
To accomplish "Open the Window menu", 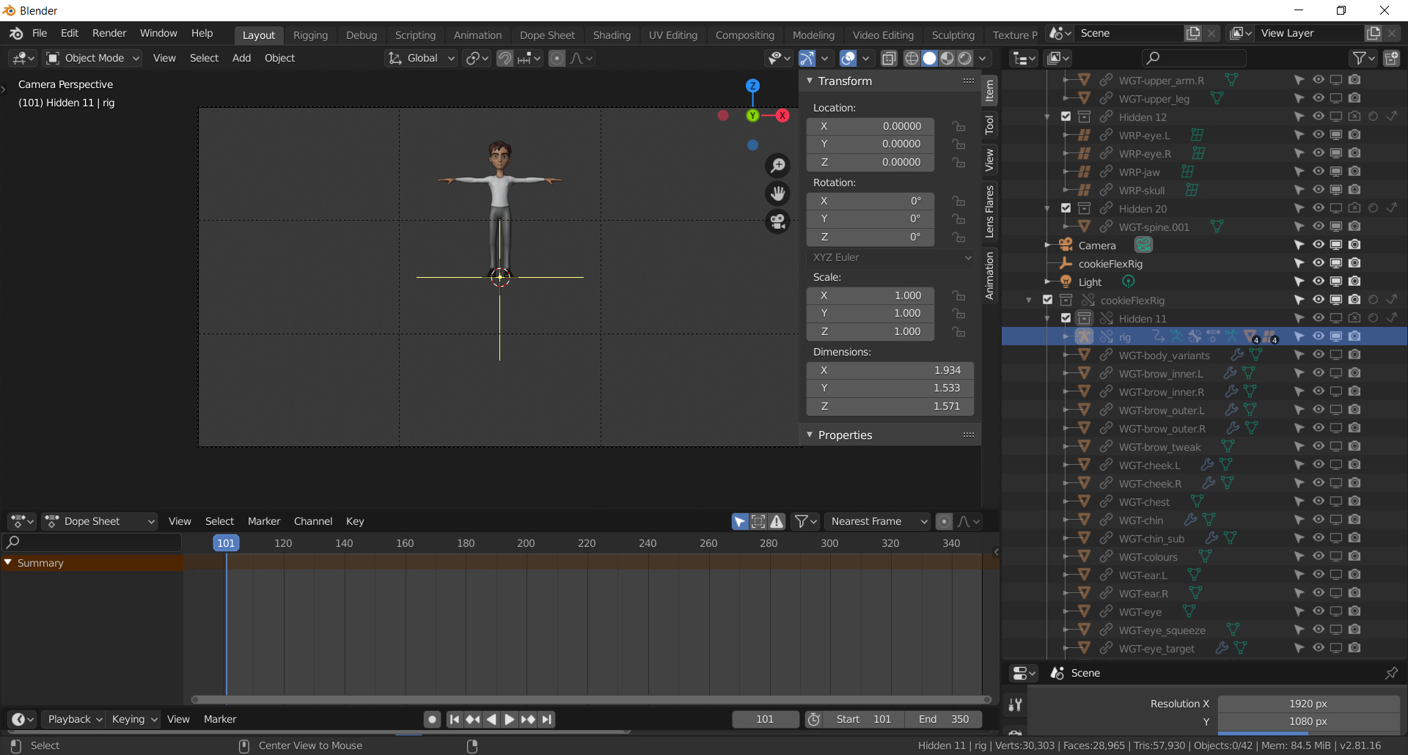I will click(x=158, y=34).
